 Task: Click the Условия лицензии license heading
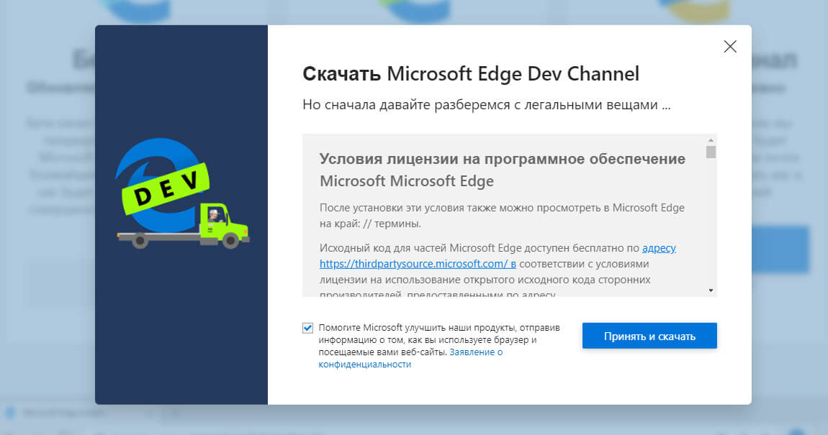(502, 170)
